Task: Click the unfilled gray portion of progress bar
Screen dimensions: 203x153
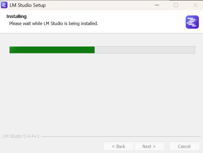Action: click(x=145, y=50)
